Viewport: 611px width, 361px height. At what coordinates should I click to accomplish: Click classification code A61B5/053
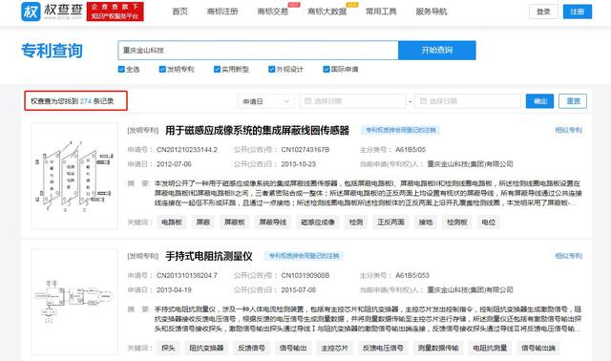pyautogui.click(x=412, y=276)
